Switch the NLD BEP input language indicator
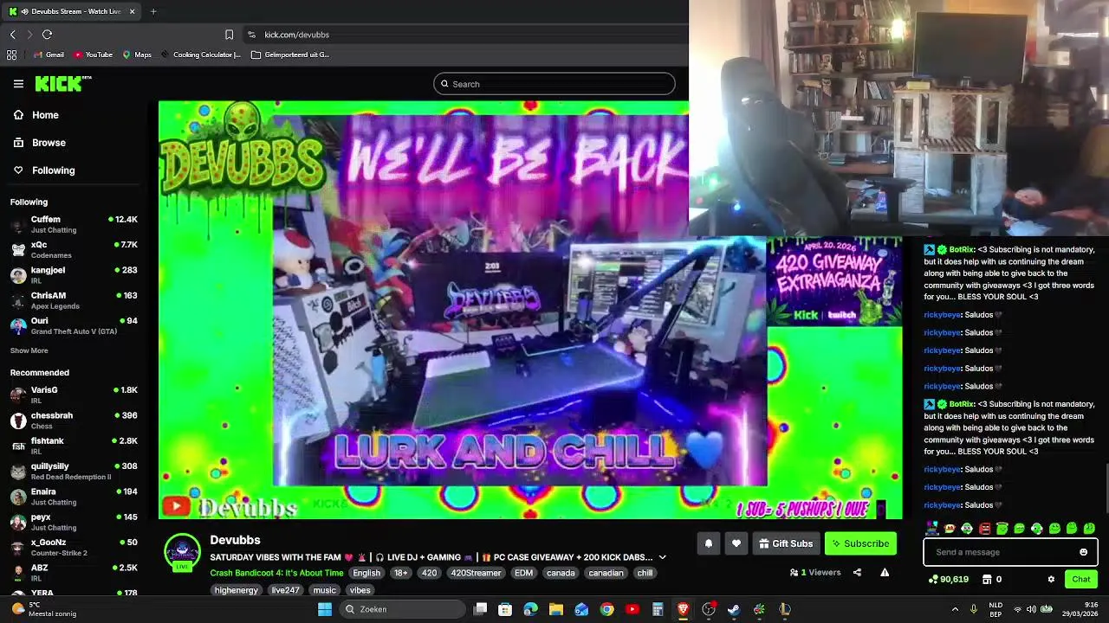The width and height of the screenshot is (1109, 623). (x=996, y=609)
